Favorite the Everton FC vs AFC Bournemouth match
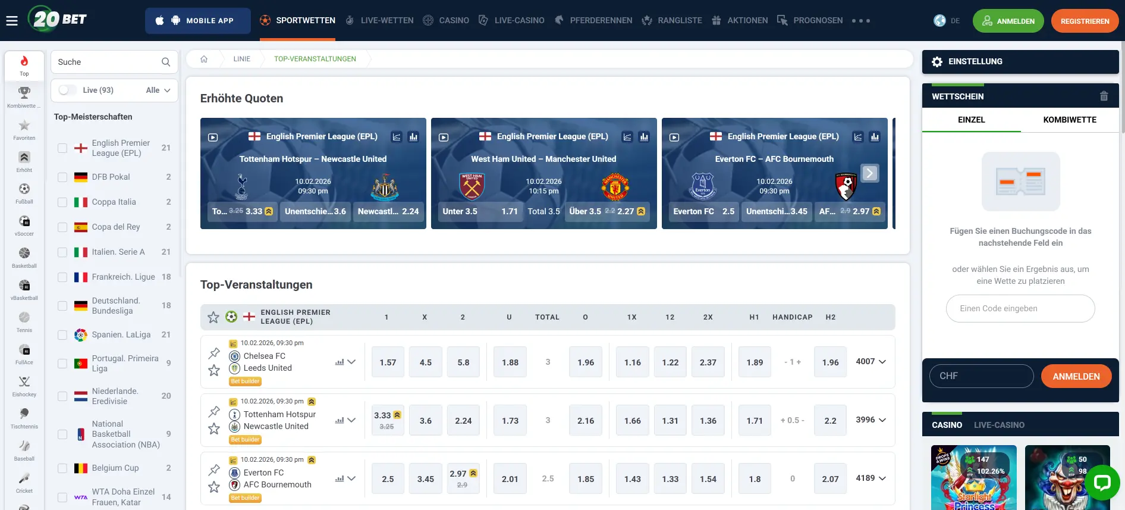Viewport: 1125px width, 510px height. [214, 487]
